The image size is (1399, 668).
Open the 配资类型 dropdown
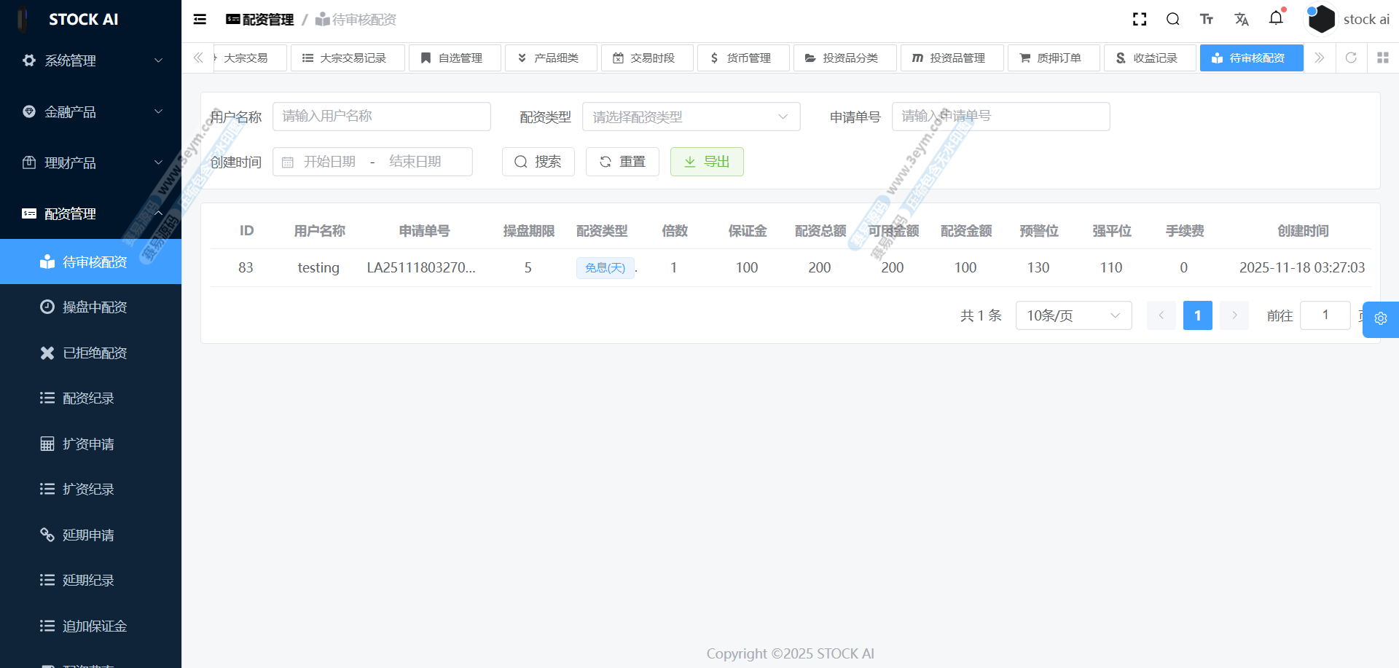point(691,117)
